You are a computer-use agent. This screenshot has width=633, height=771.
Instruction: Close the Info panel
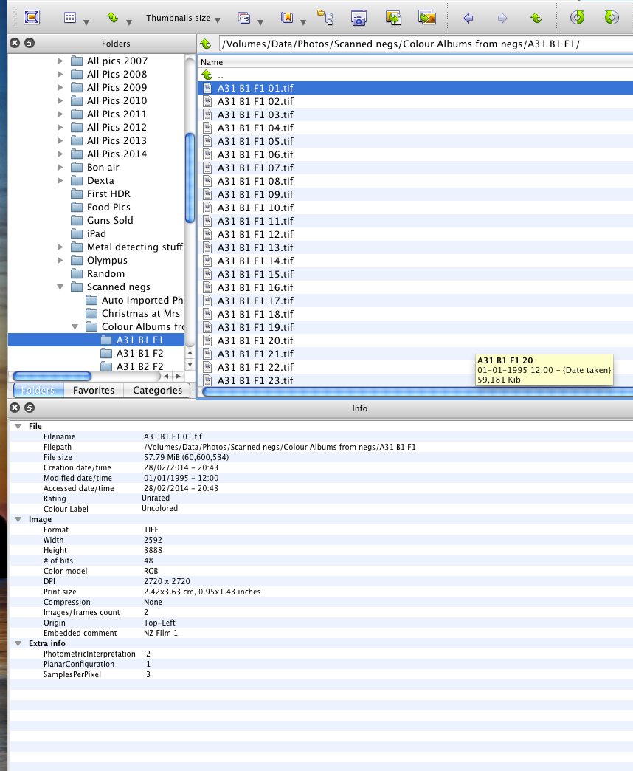(x=15, y=408)
